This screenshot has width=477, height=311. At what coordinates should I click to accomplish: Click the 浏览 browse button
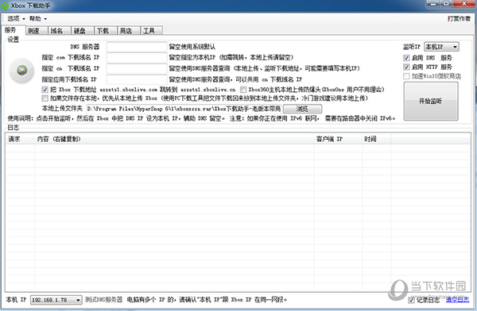coord(302,109)
